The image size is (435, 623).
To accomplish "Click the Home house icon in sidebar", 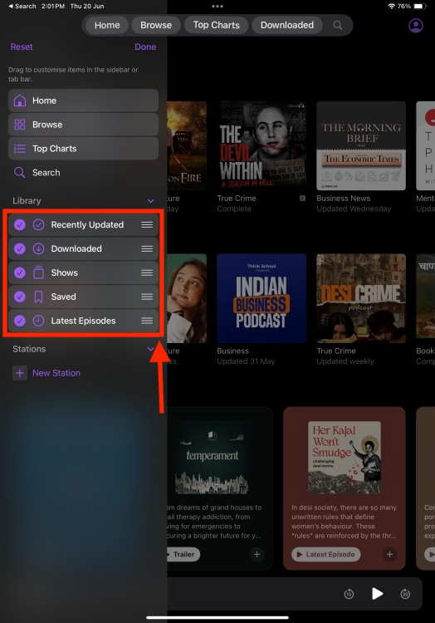I will pos(19,101).
